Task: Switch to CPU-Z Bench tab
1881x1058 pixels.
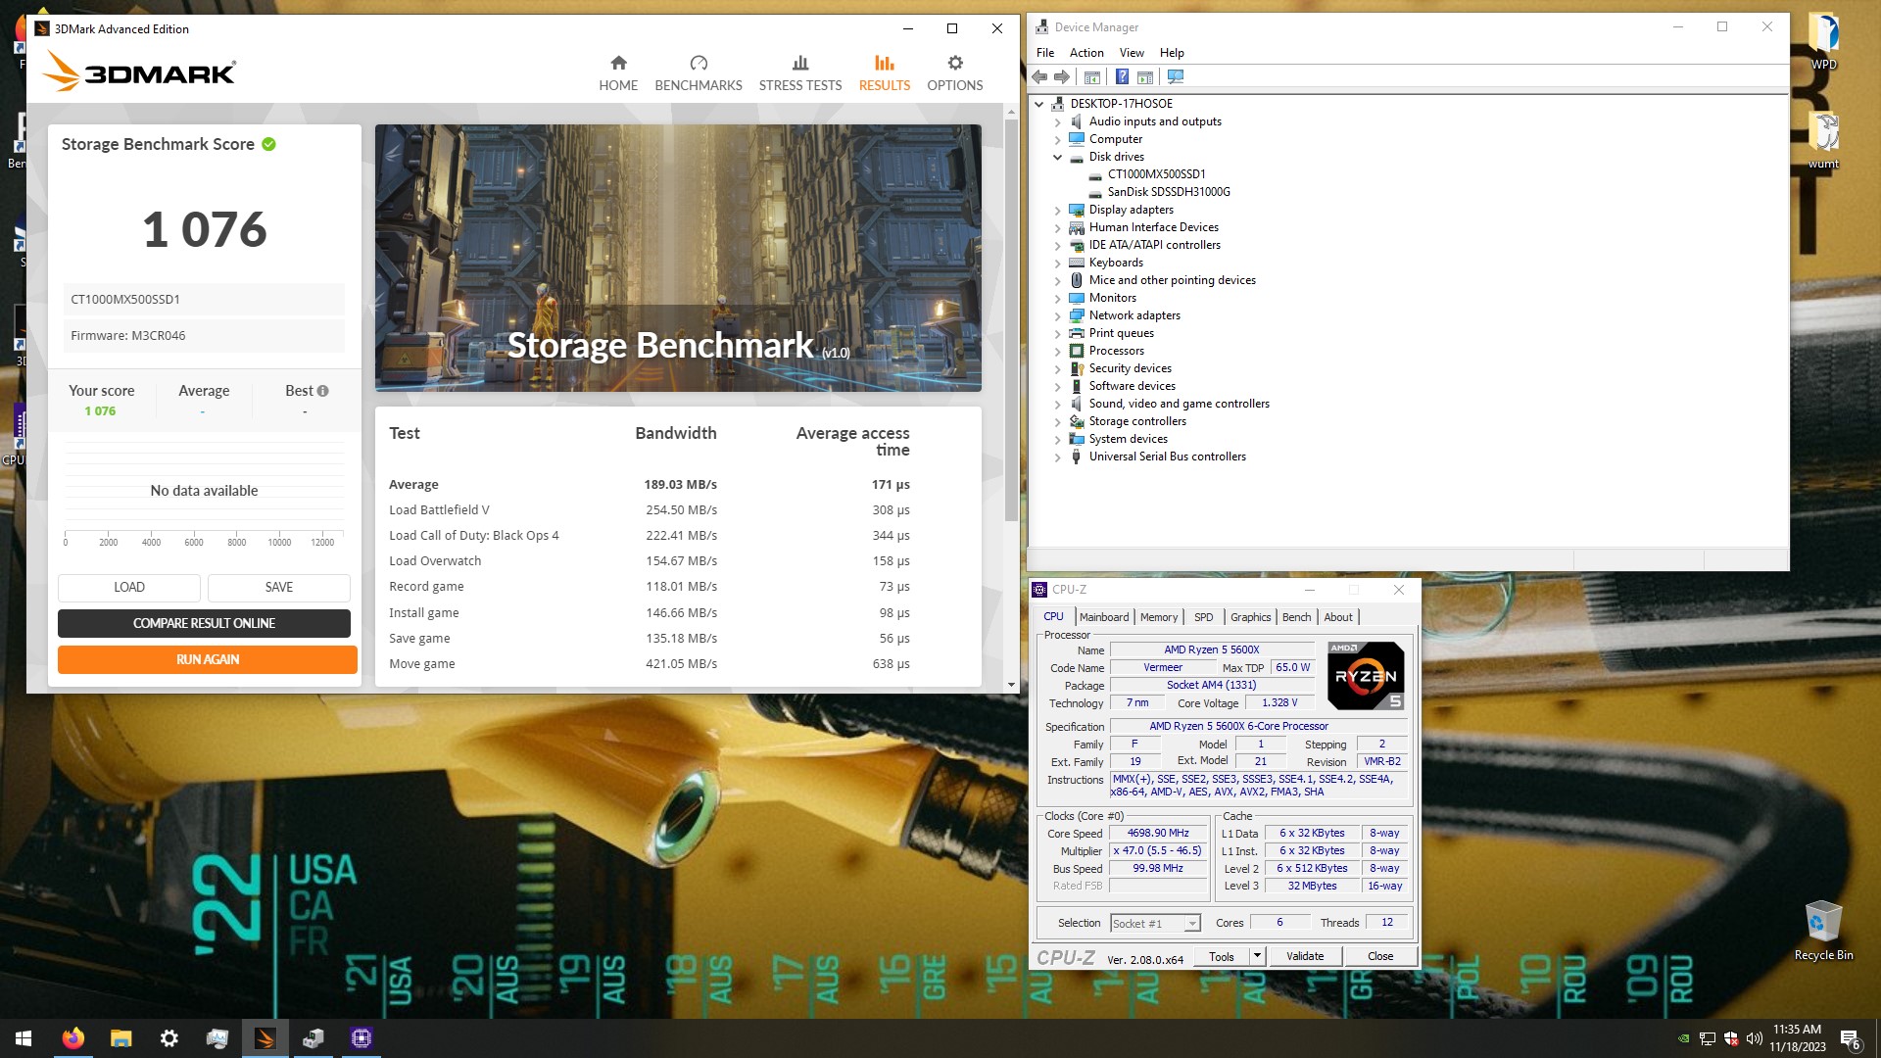Action: point(1296,617)
